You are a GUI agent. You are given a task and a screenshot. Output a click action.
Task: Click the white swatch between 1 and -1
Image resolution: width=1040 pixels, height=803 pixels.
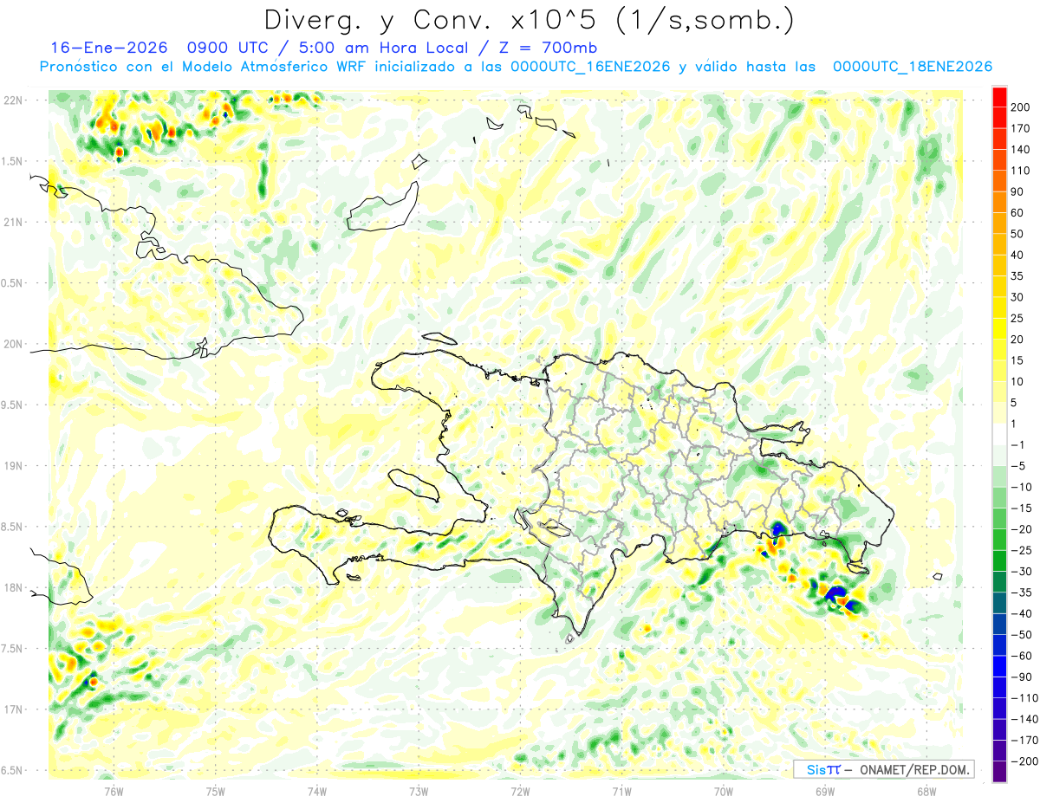pyautogui.click(x=999, y=435)
